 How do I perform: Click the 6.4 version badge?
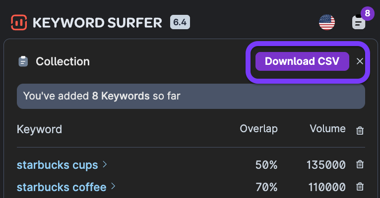[180, 22]
